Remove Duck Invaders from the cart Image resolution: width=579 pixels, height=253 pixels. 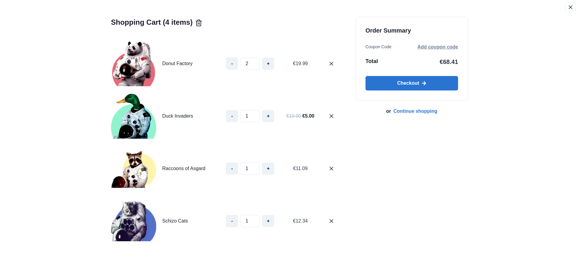click(x=331, y=116)
